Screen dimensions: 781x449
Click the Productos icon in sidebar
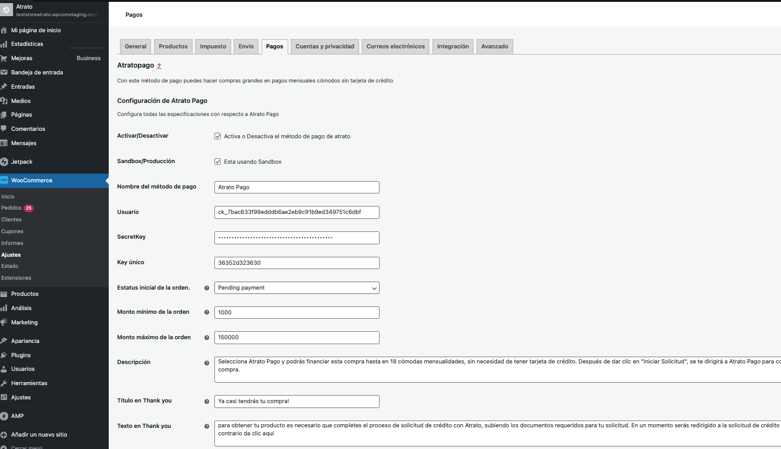tap(4, 294)
